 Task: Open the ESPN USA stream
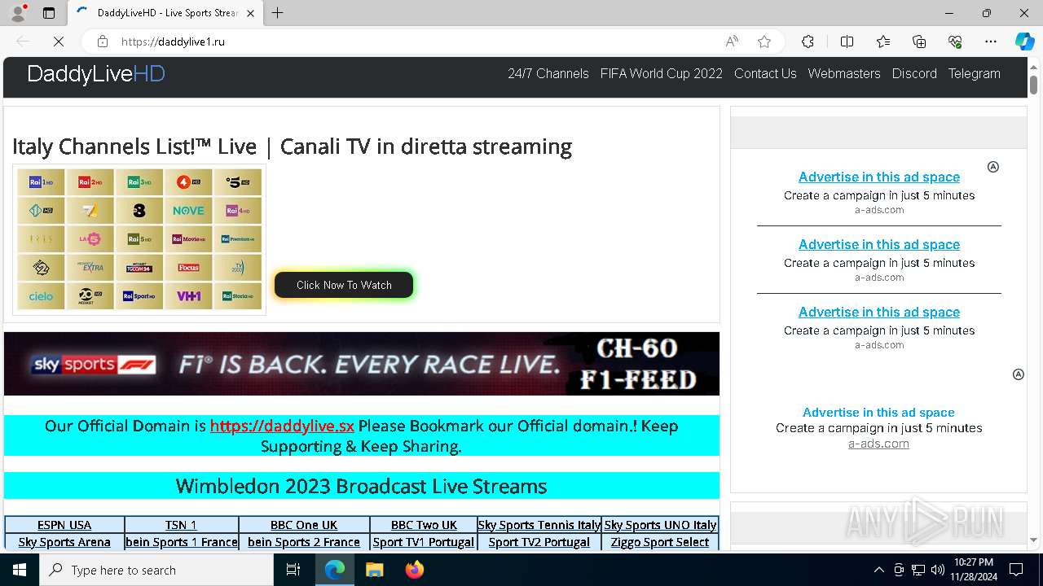(64, 525)
